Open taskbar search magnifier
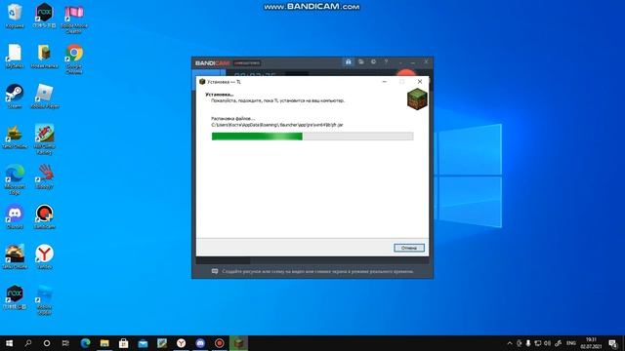625x351 pixels. pos(28,343)
